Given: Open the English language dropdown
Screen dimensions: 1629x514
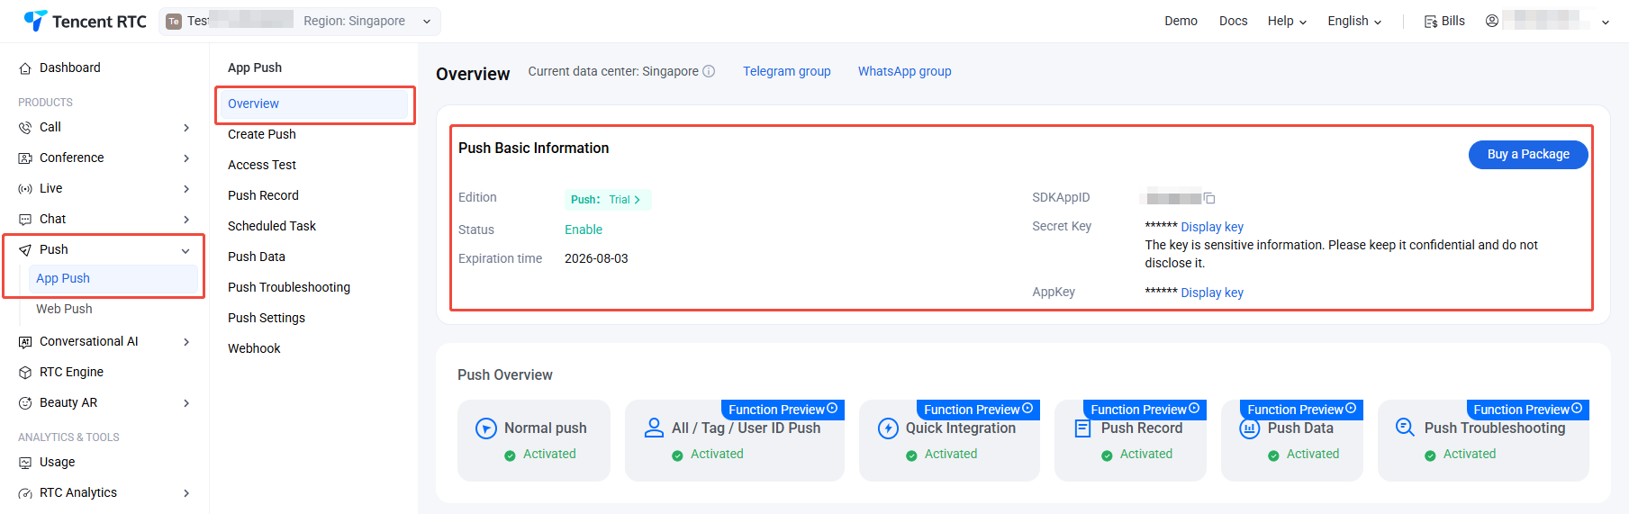Looking at the screenshot, I should (x=1354, y=21).
